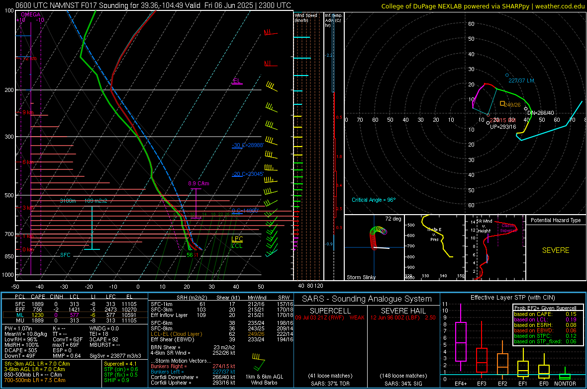Click the yellow SEVERE hazard text
The width and height of the screenshot is (587, 389).
556,250
